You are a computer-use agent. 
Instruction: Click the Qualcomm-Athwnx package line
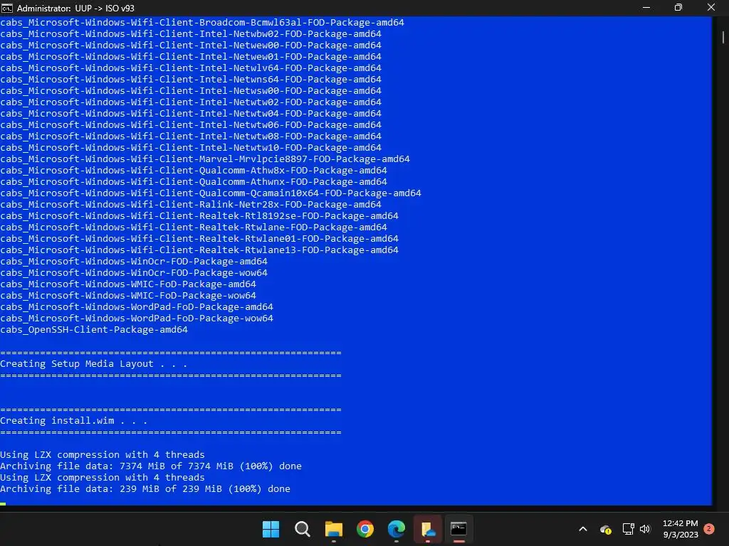point(194,181)
